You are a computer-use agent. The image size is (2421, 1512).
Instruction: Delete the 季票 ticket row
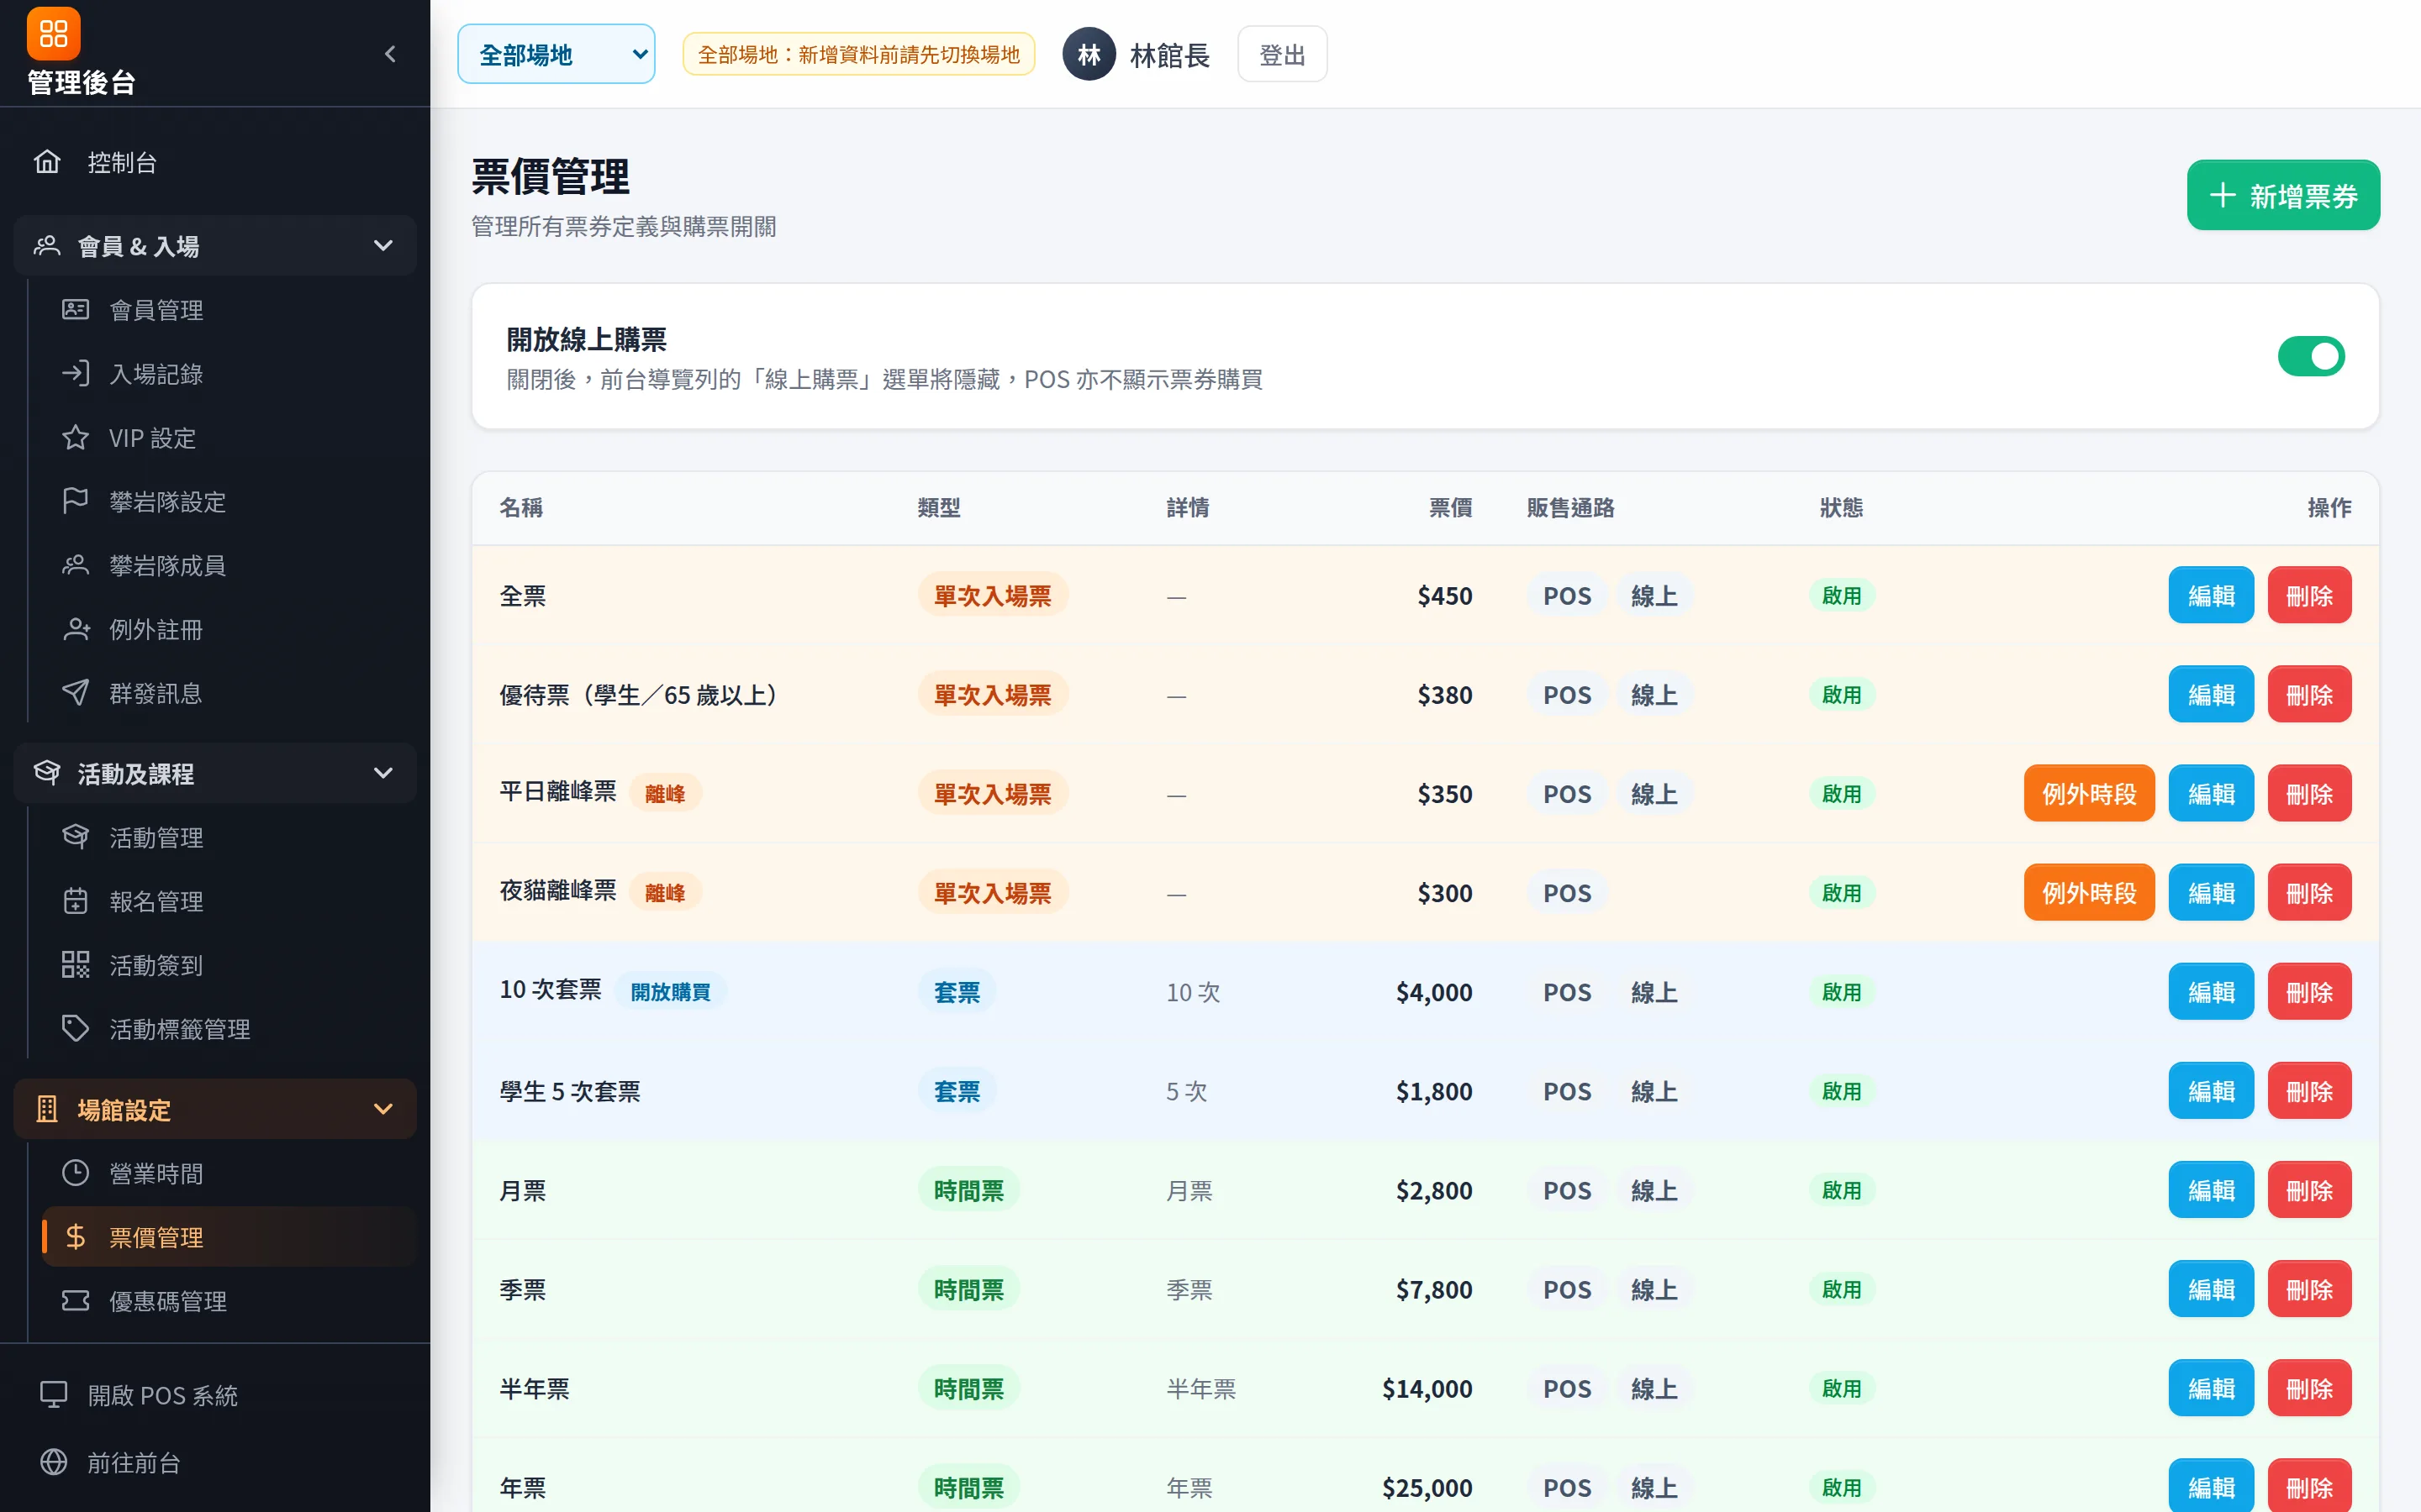point(2309,1289)
